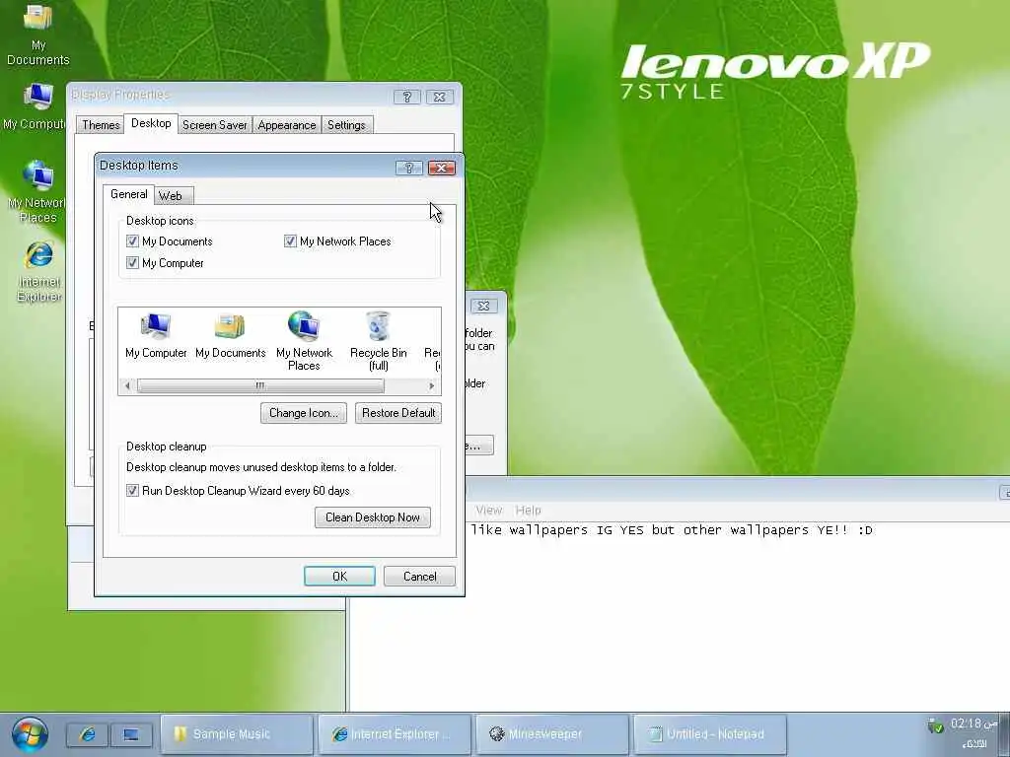Switch to Themes tab in Display Properties

[101, 125]
